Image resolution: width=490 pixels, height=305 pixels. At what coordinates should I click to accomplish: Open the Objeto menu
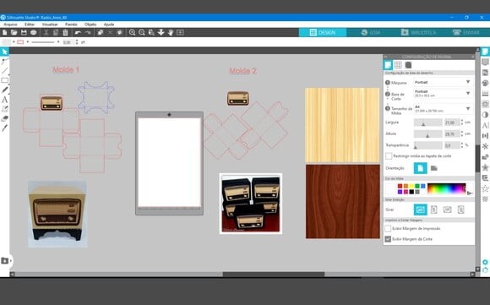pyautogui.click(x=90, y=25)
